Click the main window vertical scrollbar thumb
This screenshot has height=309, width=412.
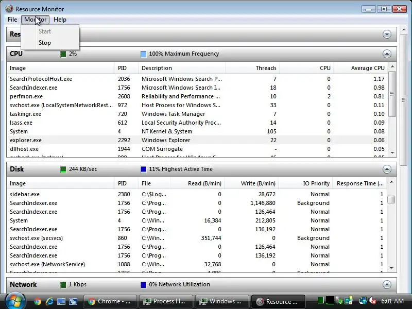(x=404, y=100)
